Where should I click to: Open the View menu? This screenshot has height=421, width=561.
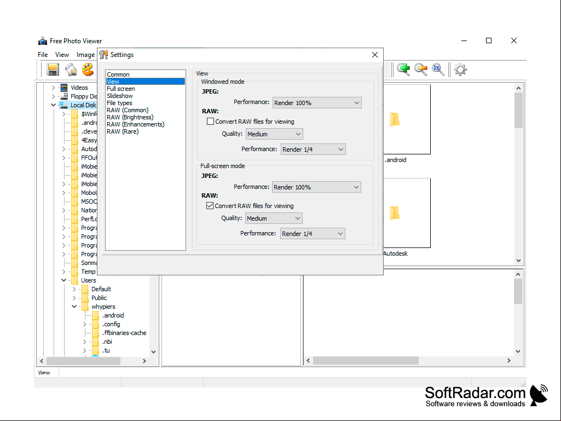[62, 55]
